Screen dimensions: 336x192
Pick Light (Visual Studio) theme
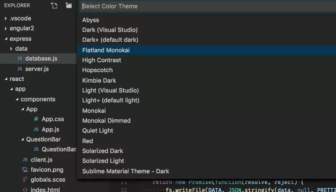tap(206, 90)
